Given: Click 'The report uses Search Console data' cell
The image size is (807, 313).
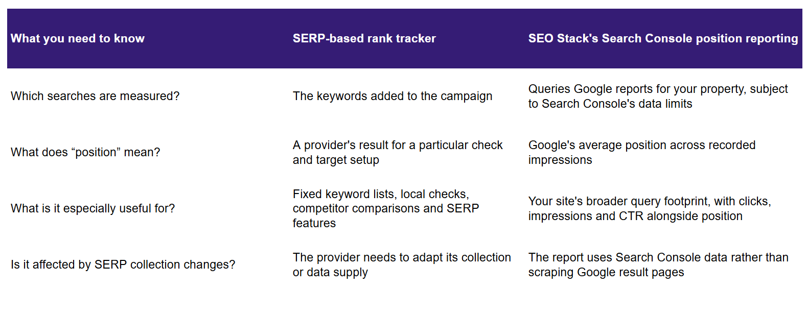Looking at the screenshot, I should pyautogui.click(x=658, y=264).
